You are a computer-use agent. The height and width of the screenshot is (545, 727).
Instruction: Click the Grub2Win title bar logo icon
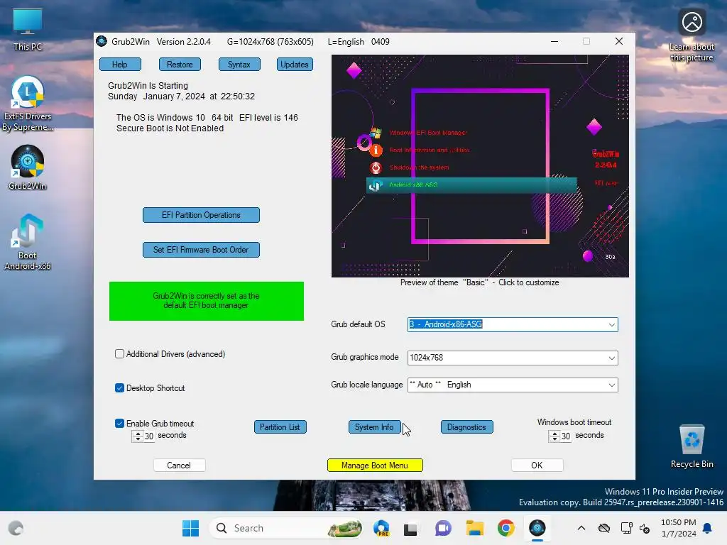click(x=102, y=41)
